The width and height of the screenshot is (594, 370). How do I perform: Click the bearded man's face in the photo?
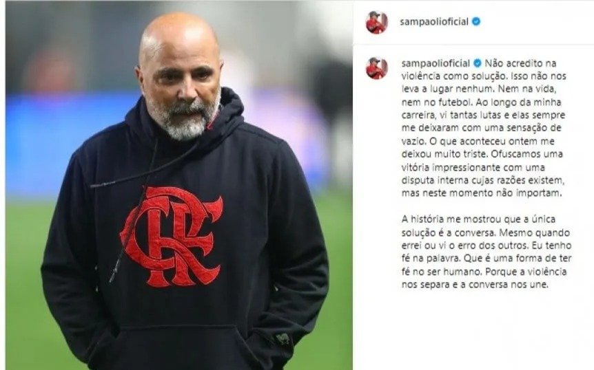[x=181, y=85]
